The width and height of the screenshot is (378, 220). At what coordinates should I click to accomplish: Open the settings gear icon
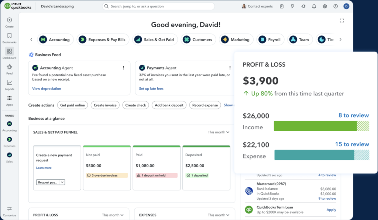coord(325,6)
